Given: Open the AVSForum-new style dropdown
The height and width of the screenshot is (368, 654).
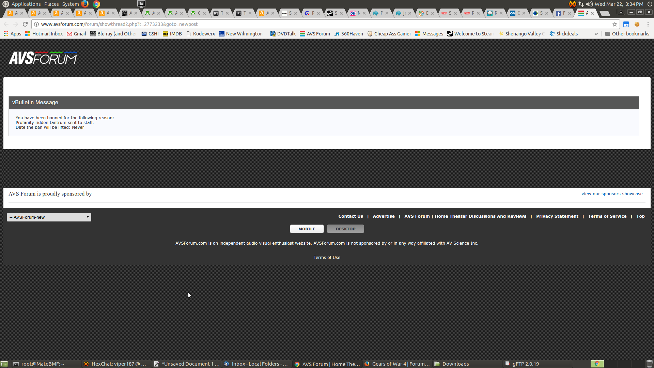Looking at the screenshot, I should (x=49, y=217).
